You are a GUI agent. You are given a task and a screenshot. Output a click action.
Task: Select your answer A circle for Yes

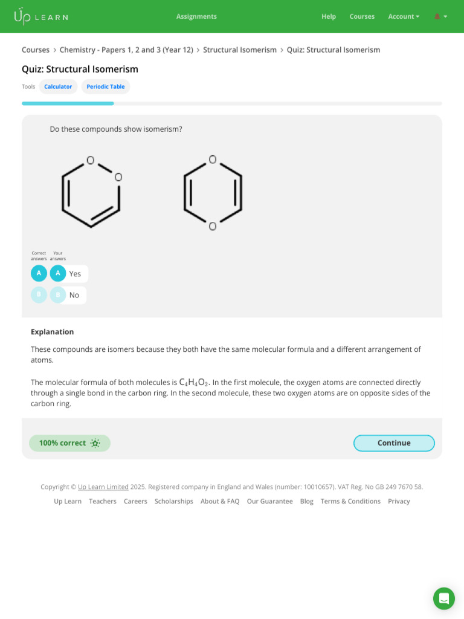tap(58, 273)
